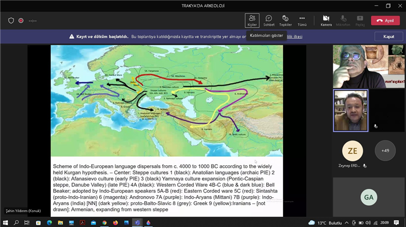Viewport: 406px width, 227px height.
Task: Toggle the Mikrofon microphone button
Action: coord(343,21)
